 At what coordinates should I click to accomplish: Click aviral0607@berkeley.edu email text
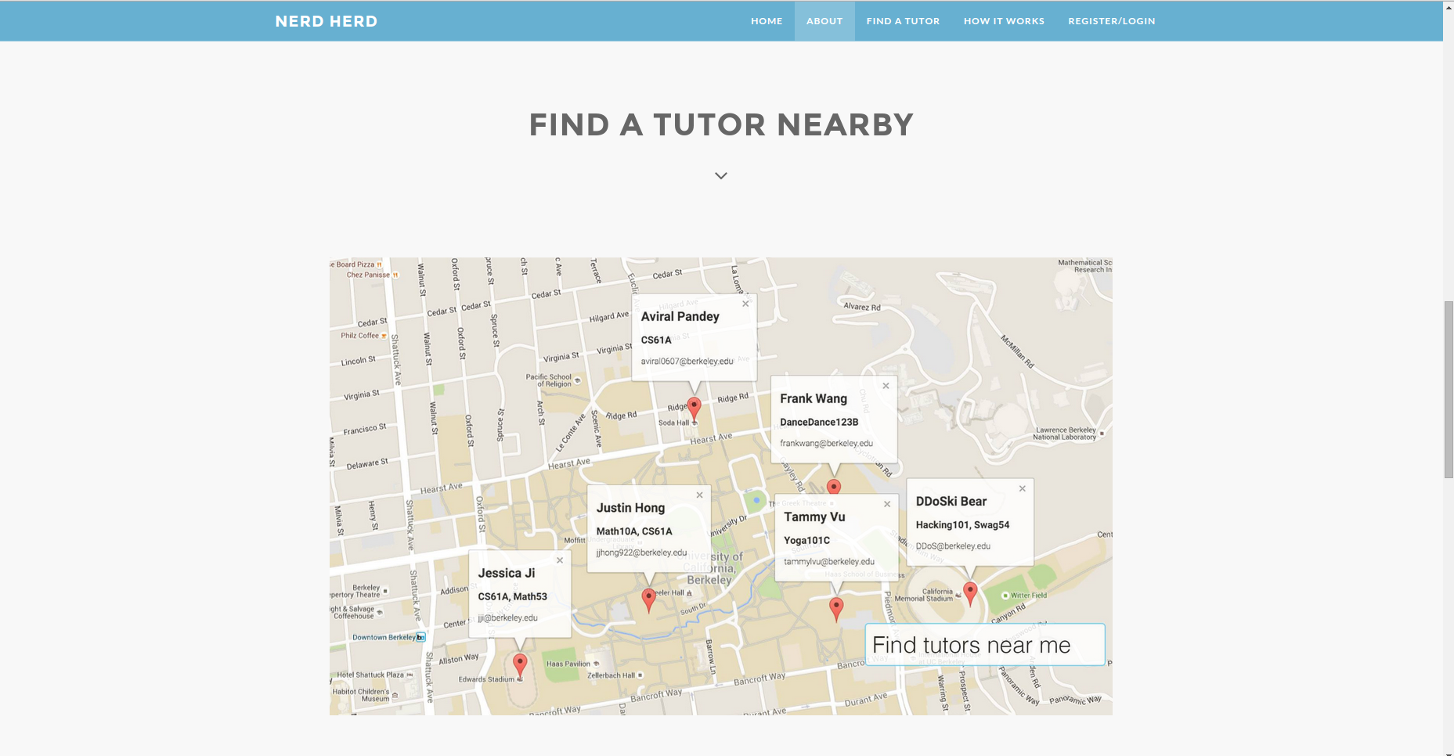(x=687, y=362)
